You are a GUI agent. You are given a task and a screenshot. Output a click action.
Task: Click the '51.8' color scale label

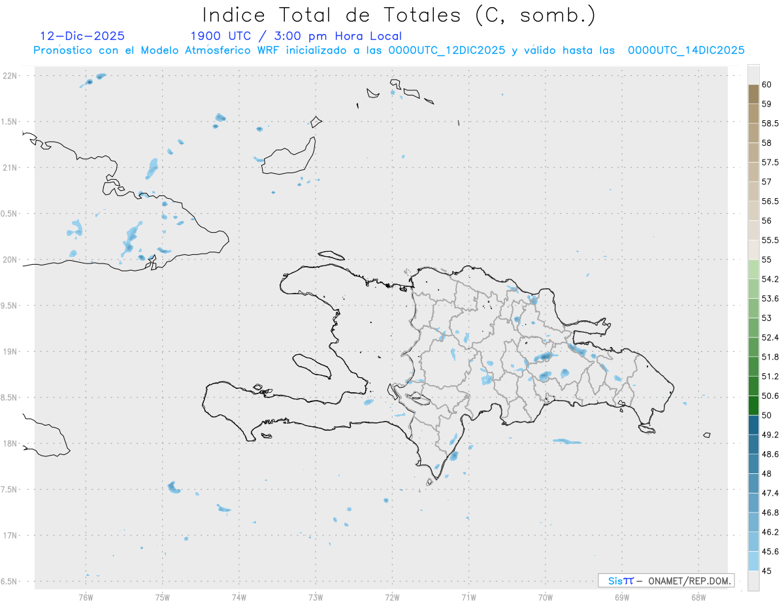pyautogui.click(x=770, y=357)
